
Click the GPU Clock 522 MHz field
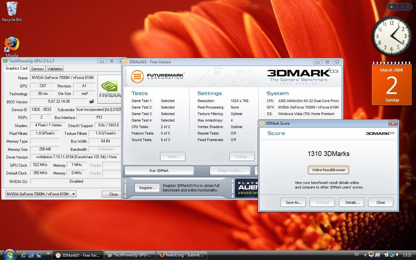click(x=40, y=165)
